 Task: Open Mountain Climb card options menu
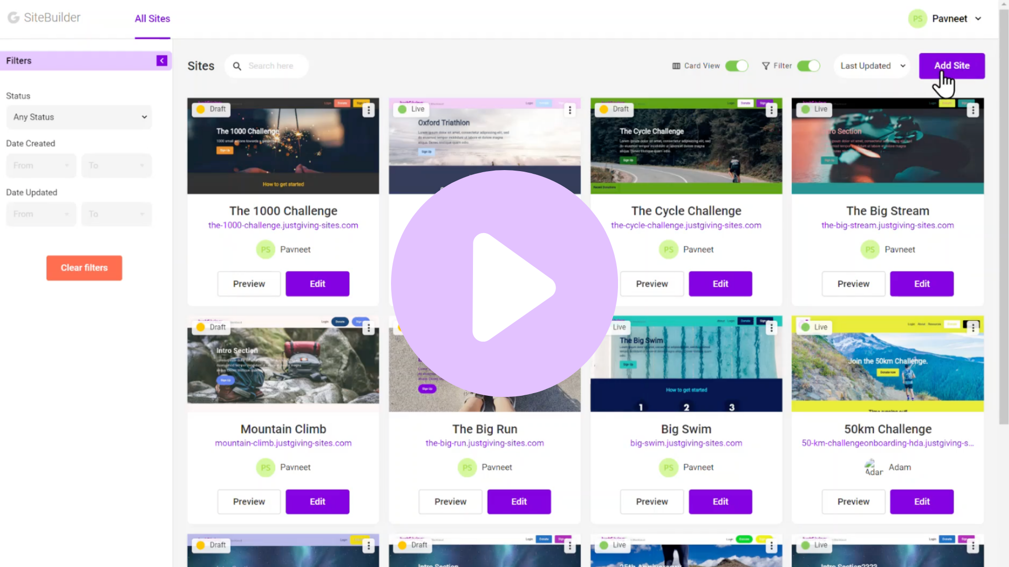click(368, 328)
